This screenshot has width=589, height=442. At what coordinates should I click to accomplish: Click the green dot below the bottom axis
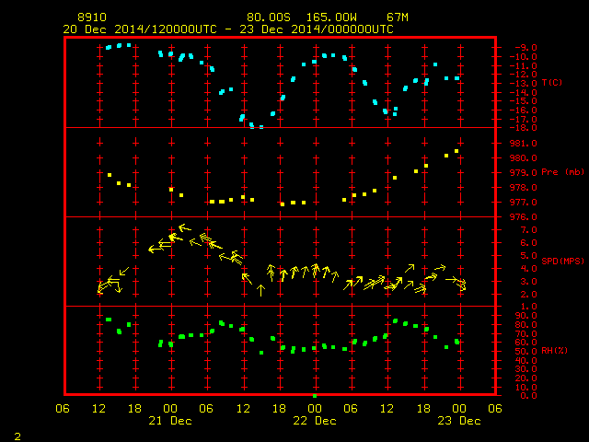(x=315, y=396)
